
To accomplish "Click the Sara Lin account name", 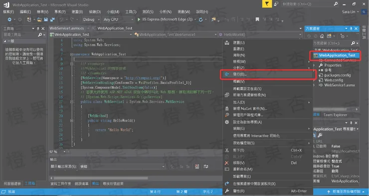I will tap(349, 12).
